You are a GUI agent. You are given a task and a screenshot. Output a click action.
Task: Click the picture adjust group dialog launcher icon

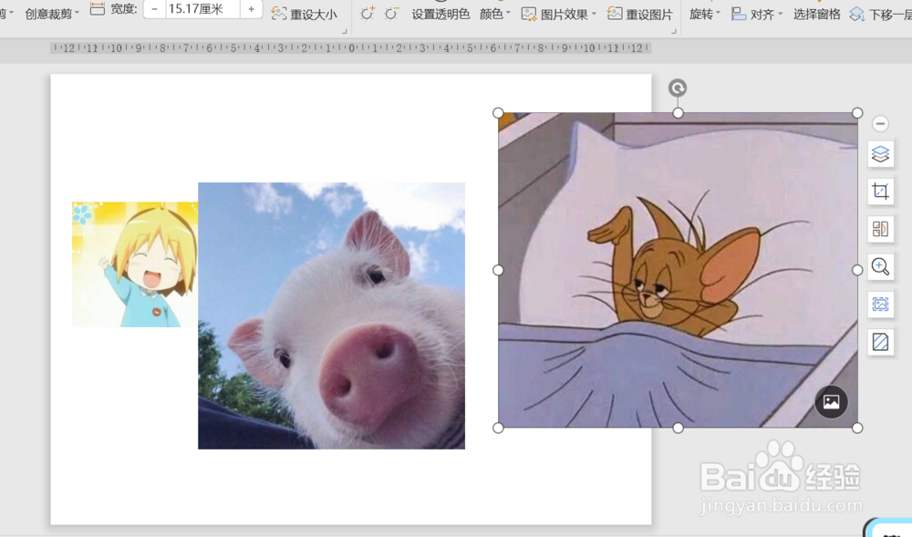click(x=674, y=31)
